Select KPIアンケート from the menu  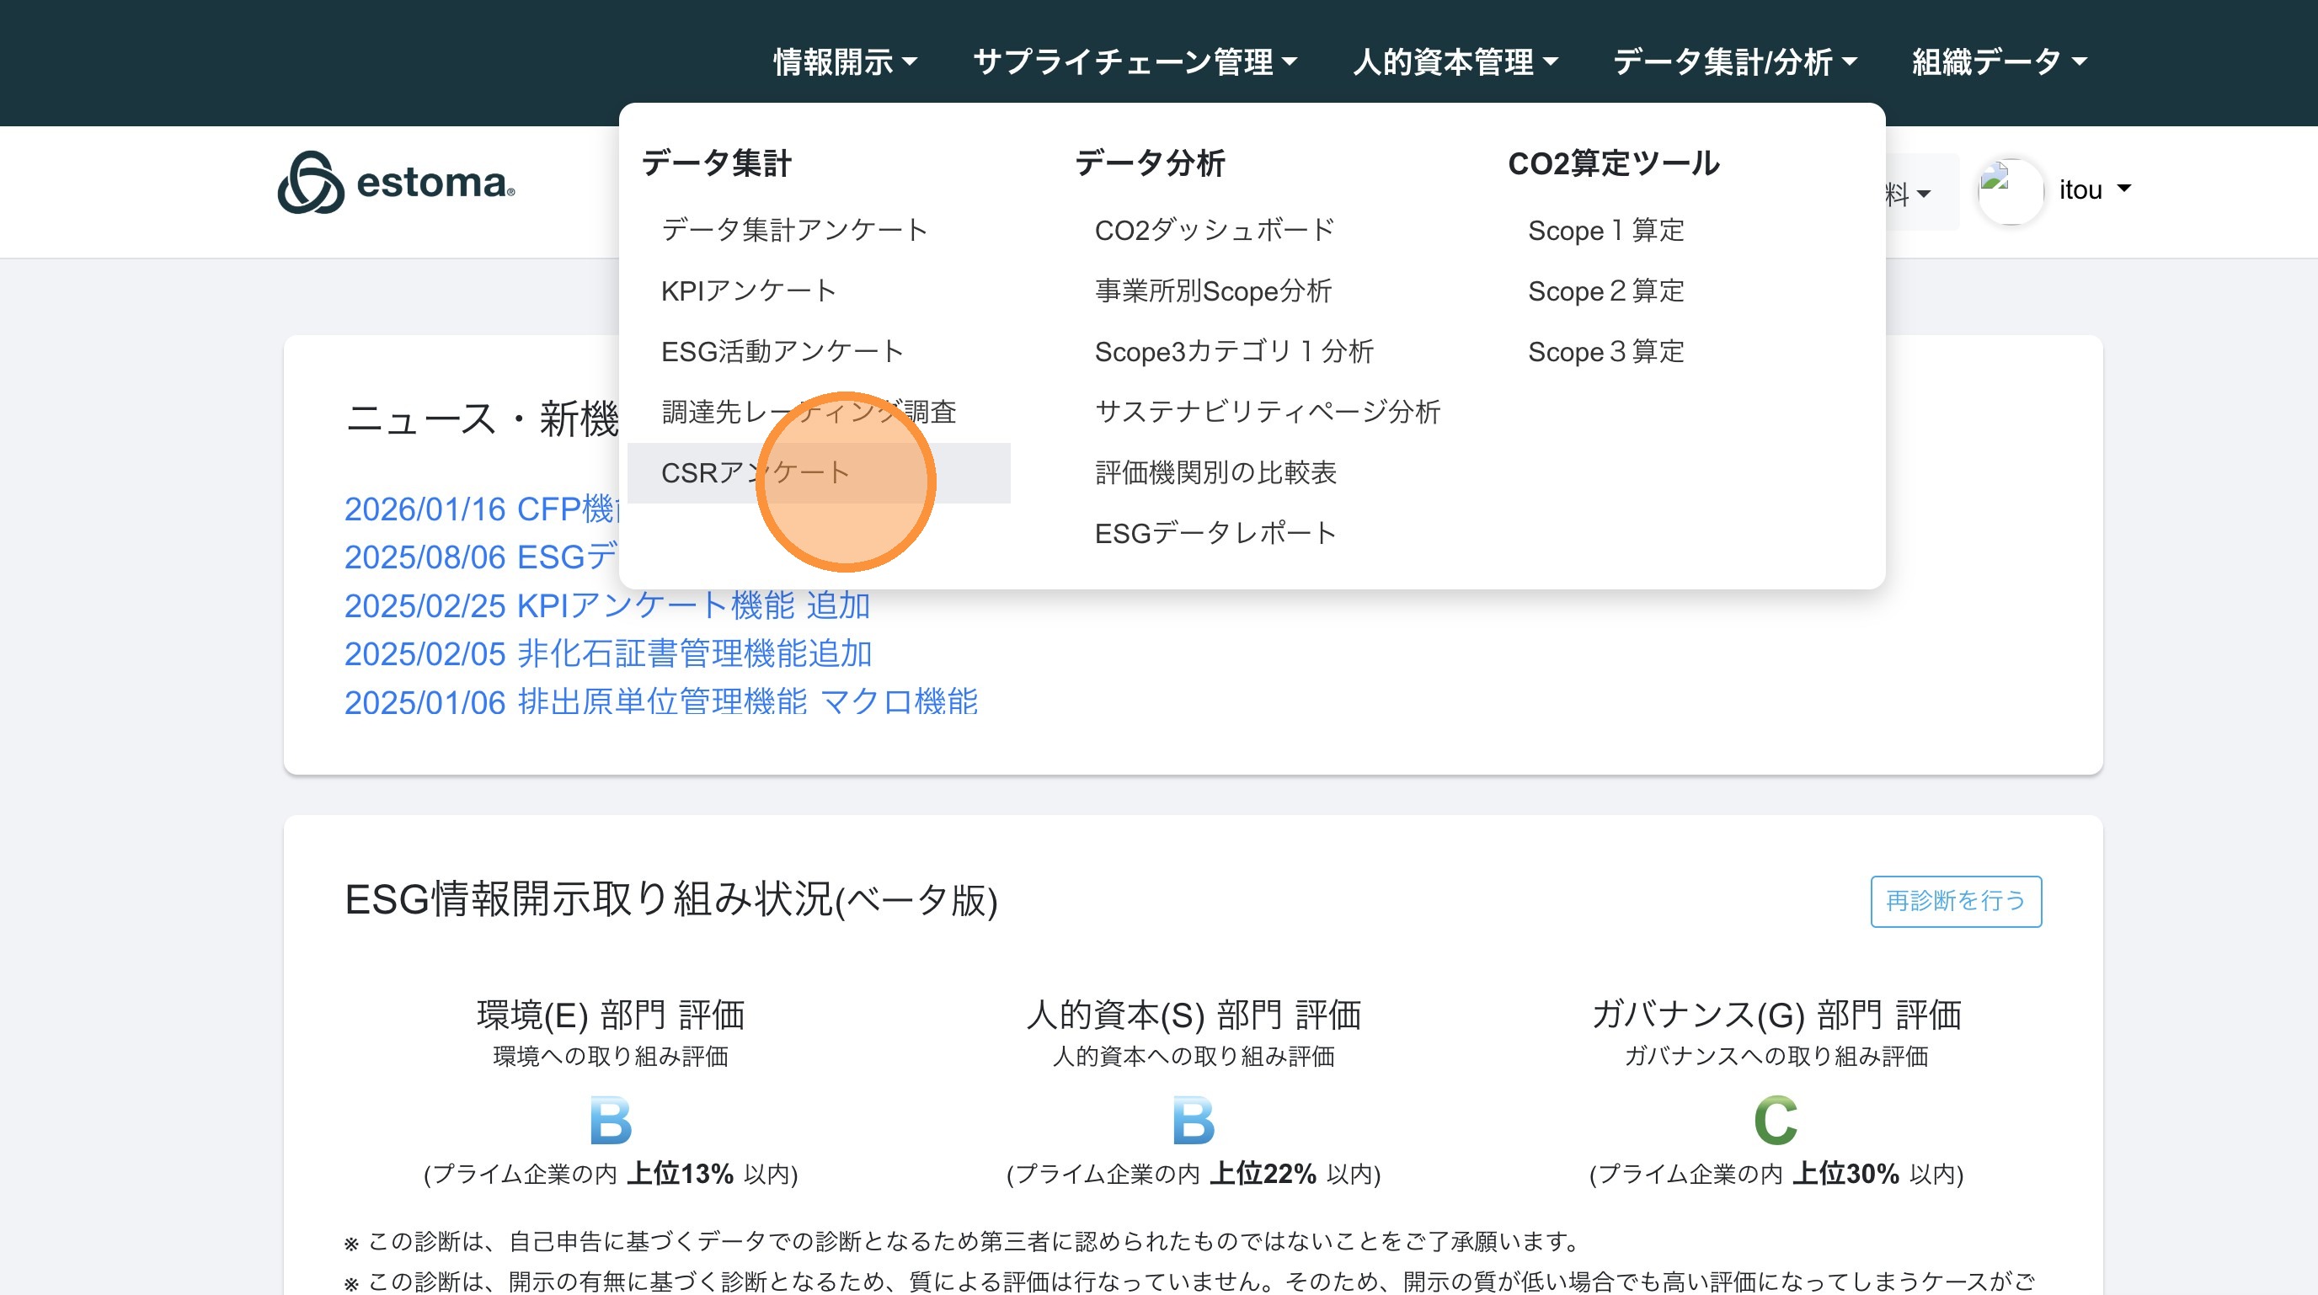pyautogui.click(x=748, y=290)
